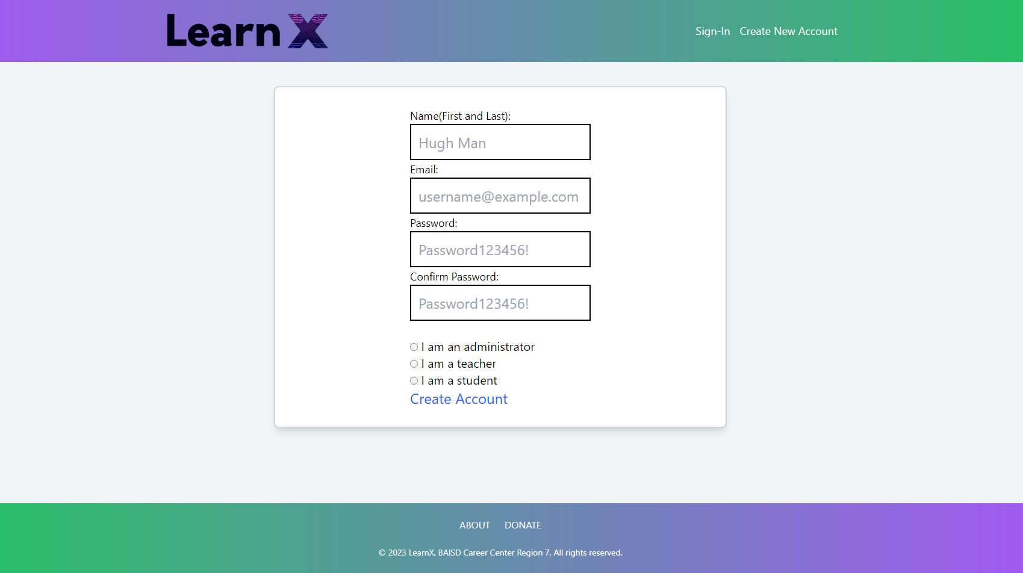
Task: Open the Create New Account link
Action: pos(788,31)
